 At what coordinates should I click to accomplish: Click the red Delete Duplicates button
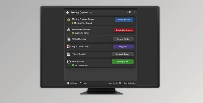(x=124, y=30)
